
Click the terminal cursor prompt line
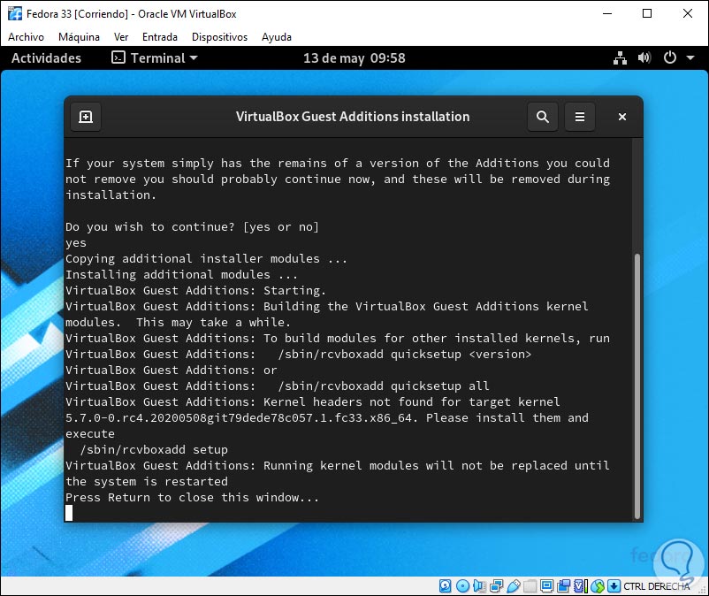pos(69,513)
